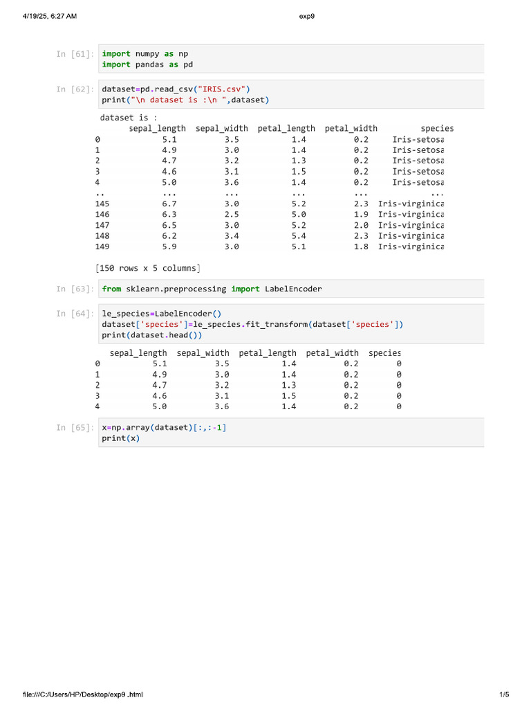The image size is (531, 709).
Task: Click the 'print(x)' code line
Action: tap(120, 438)
